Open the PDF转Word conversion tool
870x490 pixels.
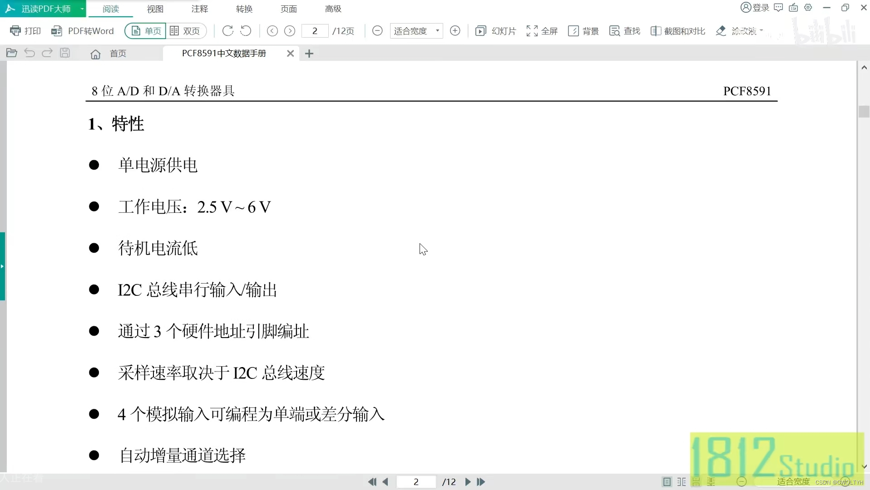pyautogui.click(x=83, y=31)
